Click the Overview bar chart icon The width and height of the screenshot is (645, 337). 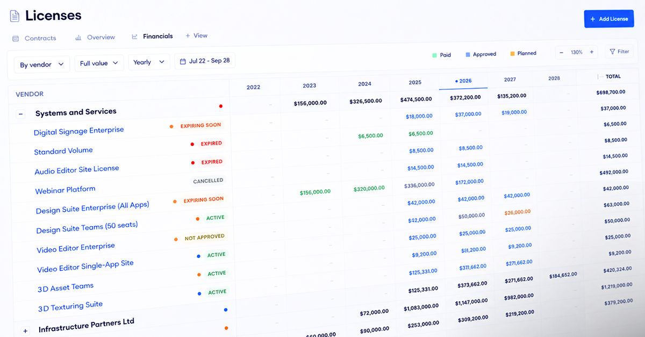point(78,38)
